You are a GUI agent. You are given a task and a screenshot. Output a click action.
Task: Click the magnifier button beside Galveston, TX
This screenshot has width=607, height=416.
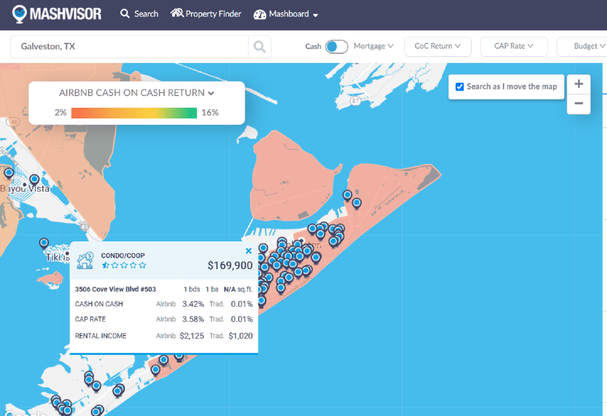pyautogui.click(x=259, y=47)
